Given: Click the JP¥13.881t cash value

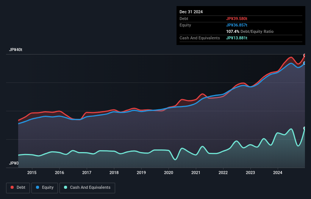Looking at the screenshot, I should click(237, 38).
